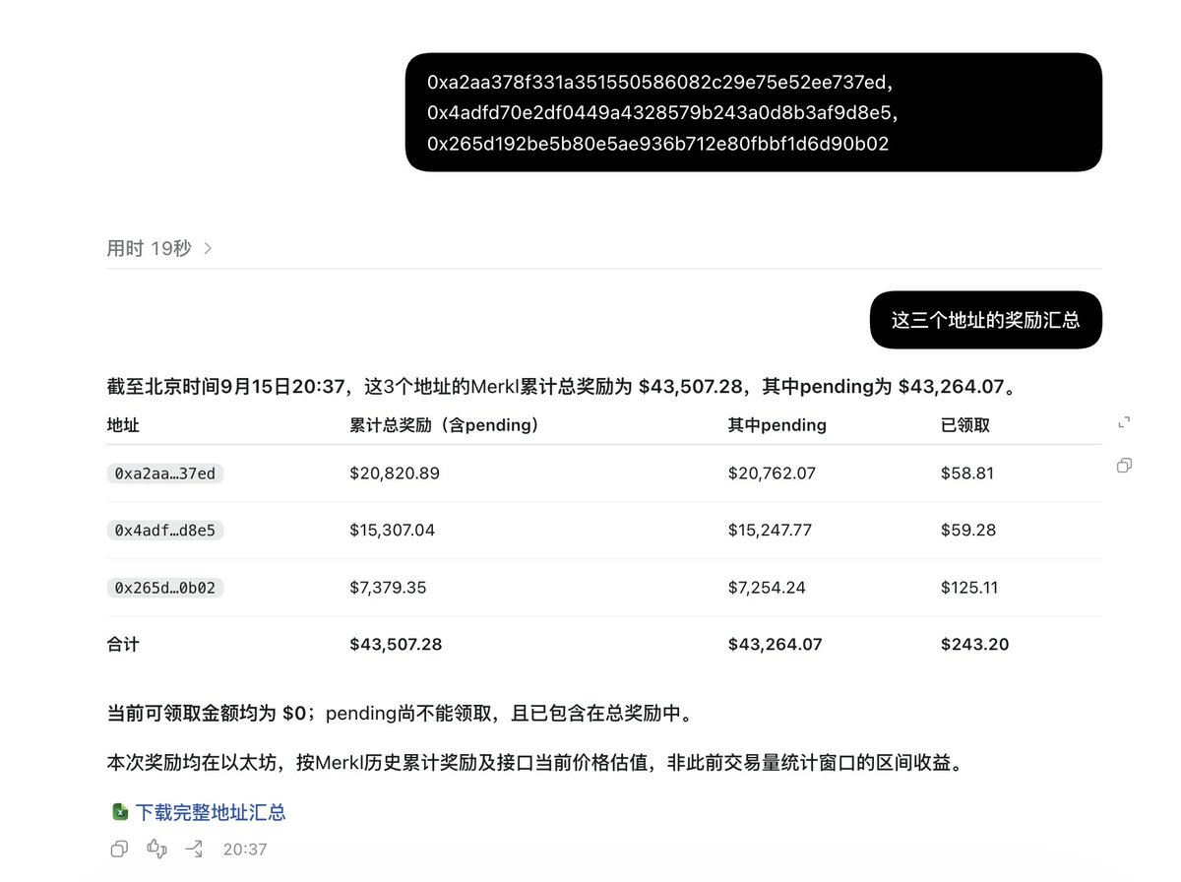1181x882 pixels.
Task: Open the '下载完整地址汇总' download link
Action: 211,812
